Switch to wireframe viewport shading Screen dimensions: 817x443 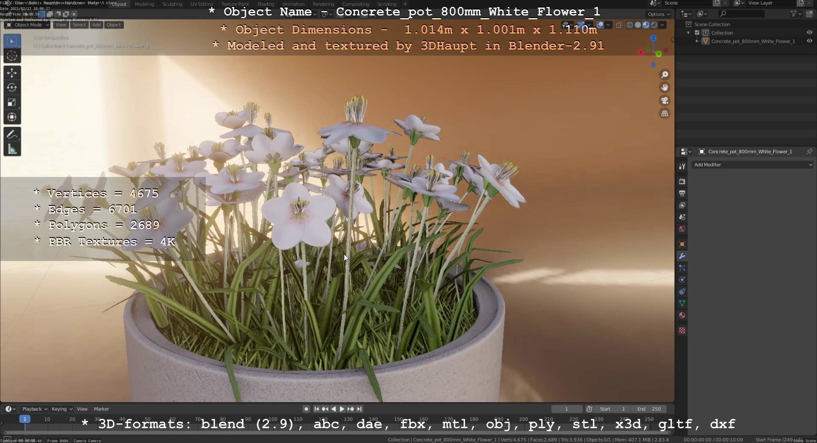click(x=630, y=25)
